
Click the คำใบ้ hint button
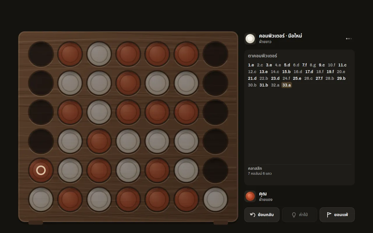point(299,215)
